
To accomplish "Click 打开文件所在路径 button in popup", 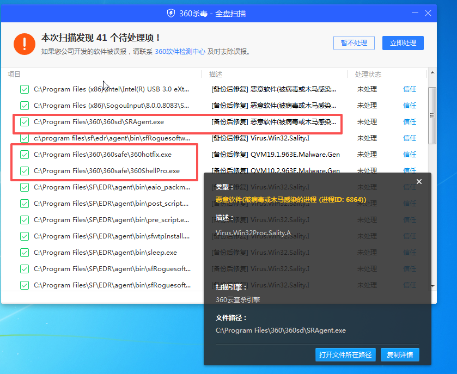I will (x=345, y=355).
